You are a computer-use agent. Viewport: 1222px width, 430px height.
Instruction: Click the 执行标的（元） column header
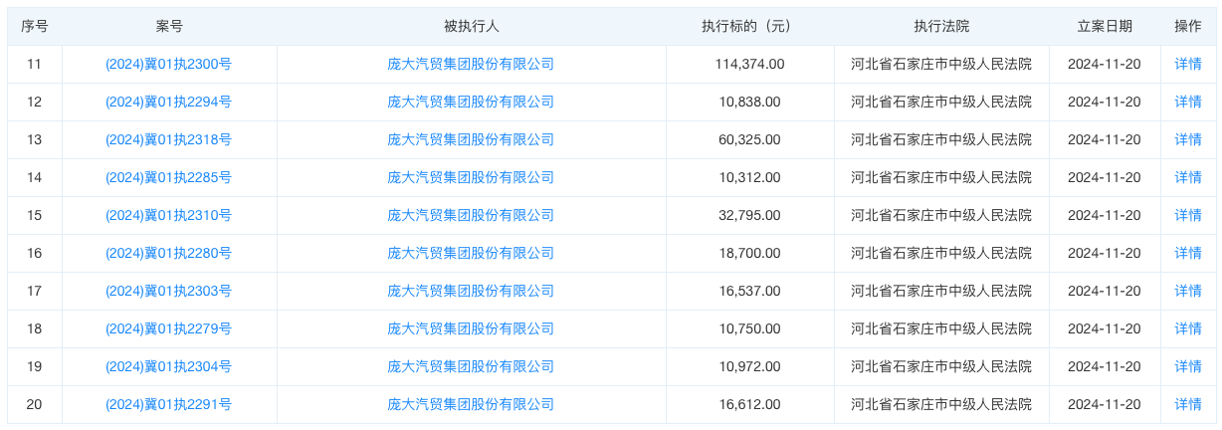point(749,27)
